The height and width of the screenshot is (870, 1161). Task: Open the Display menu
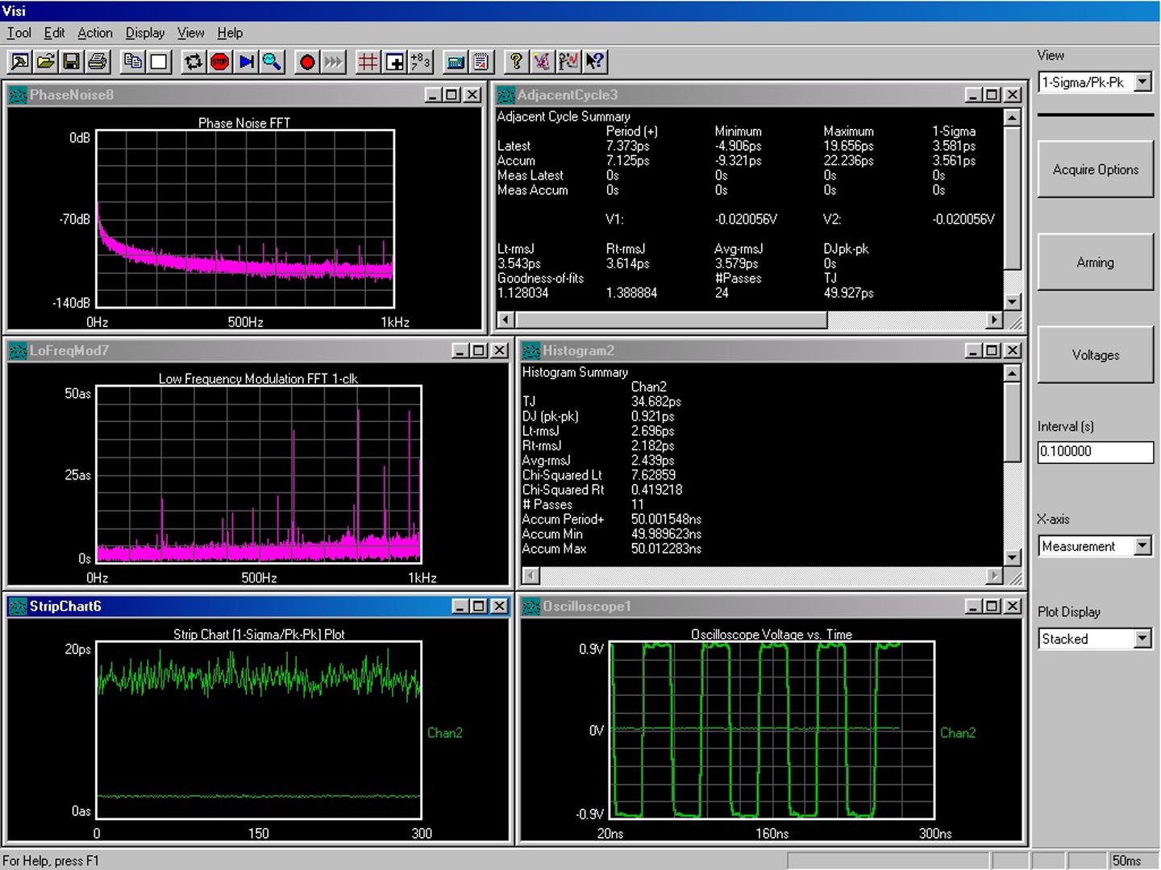click(145, 33)
